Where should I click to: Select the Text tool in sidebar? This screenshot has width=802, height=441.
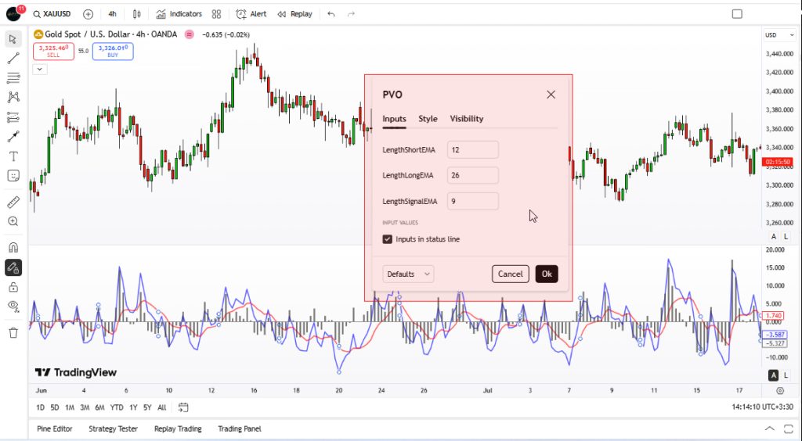13,156
